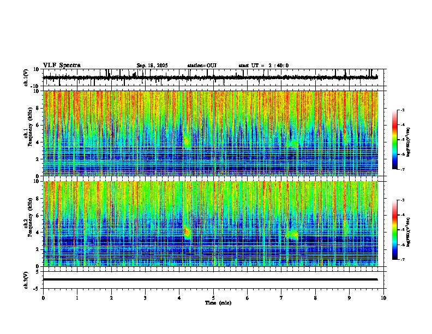Click time axis tick label "10" at far right

coord(383,298)
